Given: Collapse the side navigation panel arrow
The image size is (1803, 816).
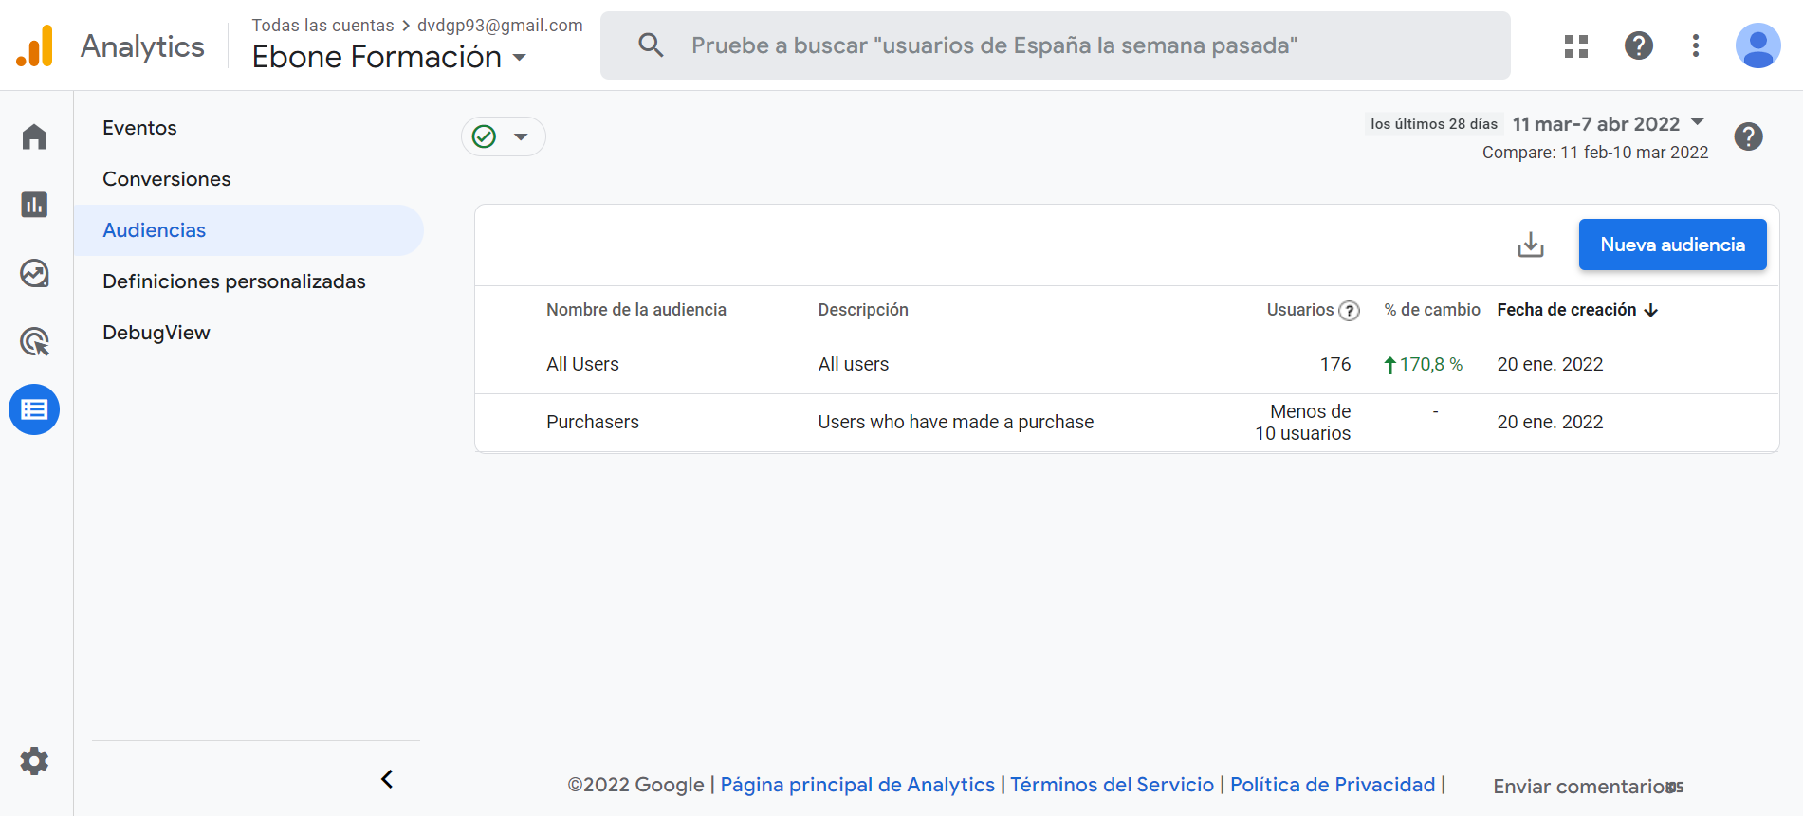Looking at the screenshot, I should pyautogui.click(x=387, y=779).
